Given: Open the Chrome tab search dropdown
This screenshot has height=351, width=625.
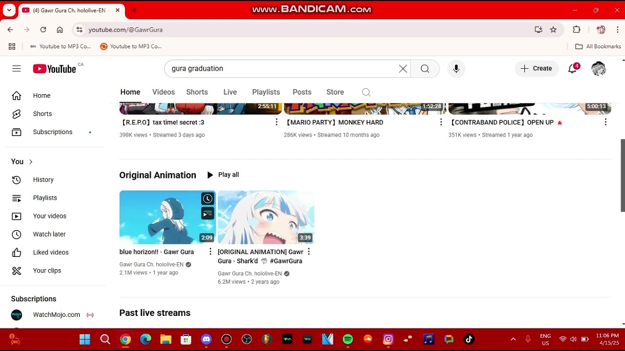Looking at the screenshot, I should tap(9, 10).
